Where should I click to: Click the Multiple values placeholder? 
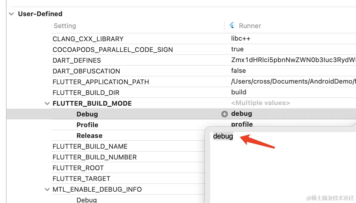click(260, 103)
